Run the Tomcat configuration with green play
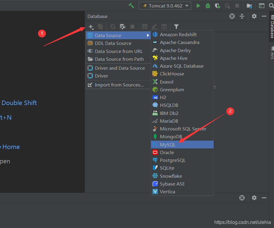 [x=198, y=6]
